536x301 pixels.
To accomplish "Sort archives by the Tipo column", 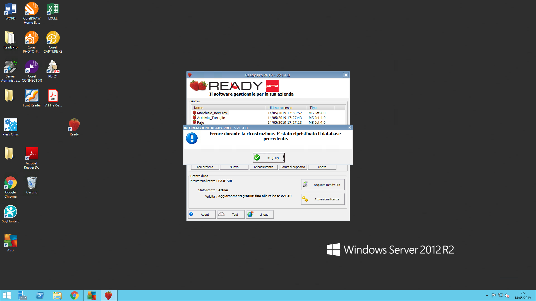I will tap(320, 108).
